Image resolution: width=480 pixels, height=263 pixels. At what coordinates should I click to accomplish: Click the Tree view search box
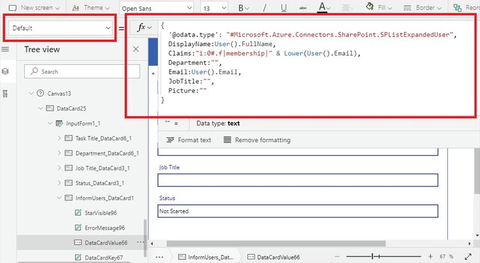(x=82, y=72)
